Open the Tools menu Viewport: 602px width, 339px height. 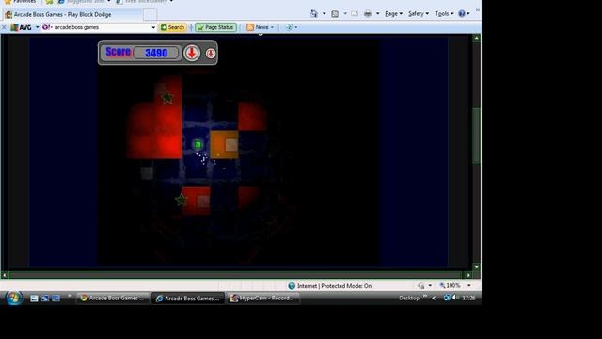pos(444,14)
